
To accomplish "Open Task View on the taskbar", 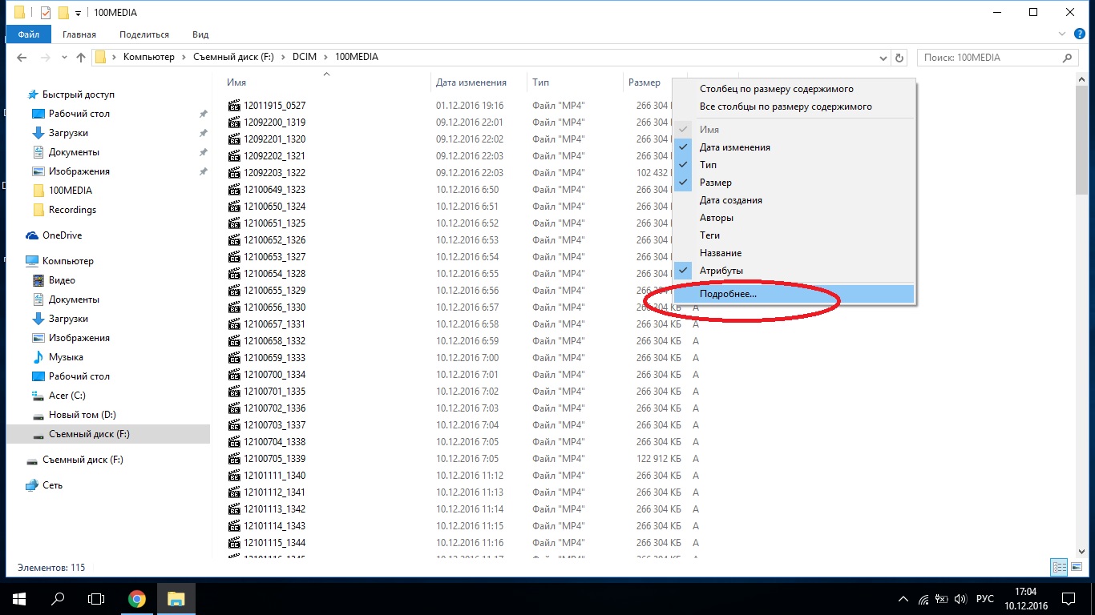I will [x=96, y=598].
